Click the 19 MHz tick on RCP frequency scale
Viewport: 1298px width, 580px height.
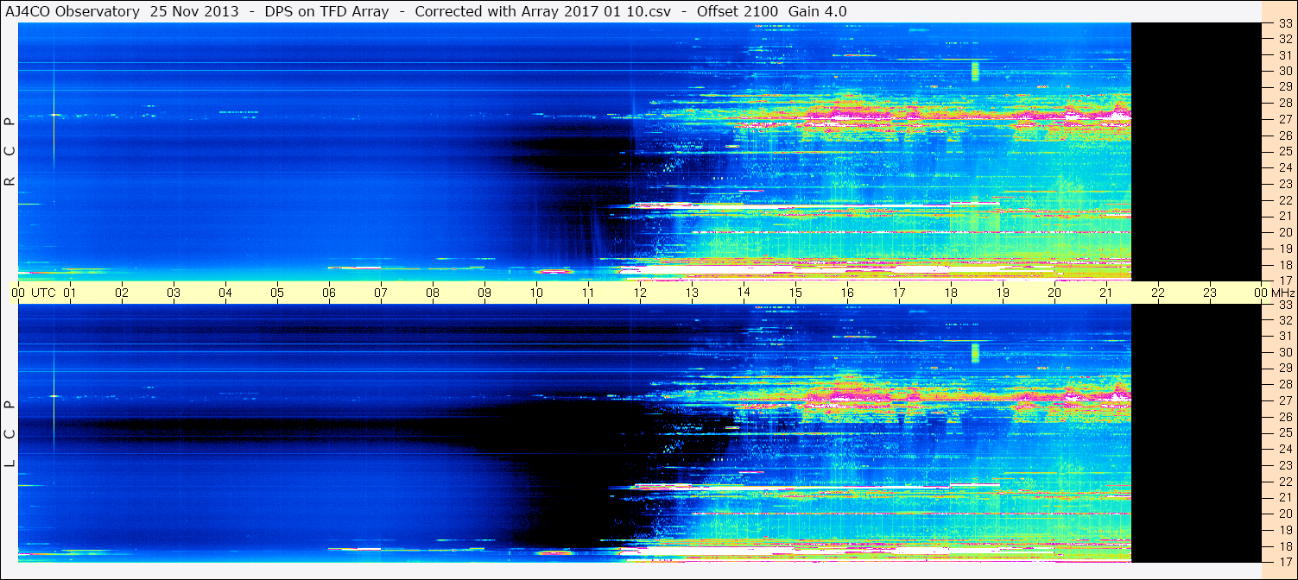(1285, 249)
